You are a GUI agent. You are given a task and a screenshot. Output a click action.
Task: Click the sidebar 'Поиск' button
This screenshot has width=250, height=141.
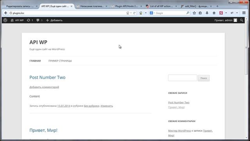click(x=204, y=78)
